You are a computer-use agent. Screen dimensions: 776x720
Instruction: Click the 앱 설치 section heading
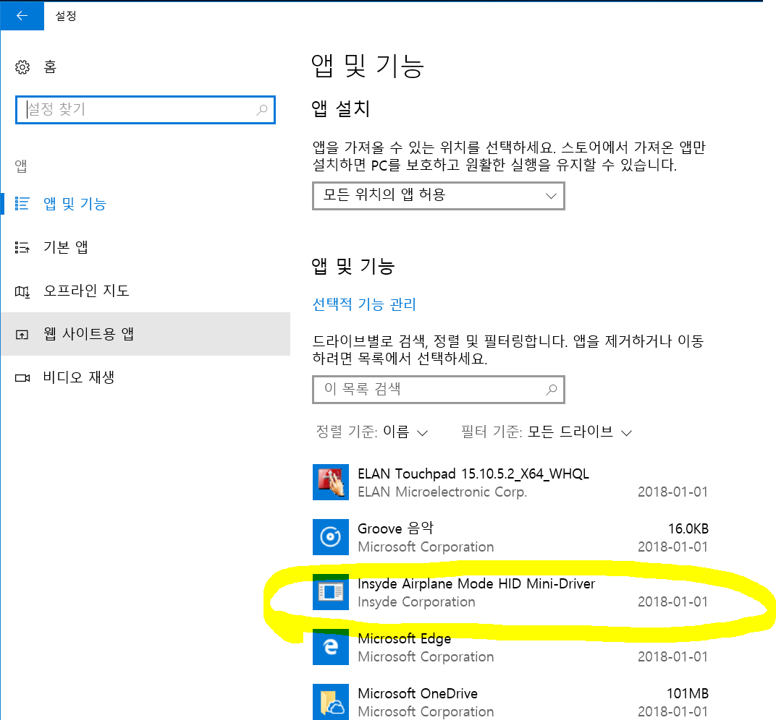pyautogui.click(x=340, y=108)
